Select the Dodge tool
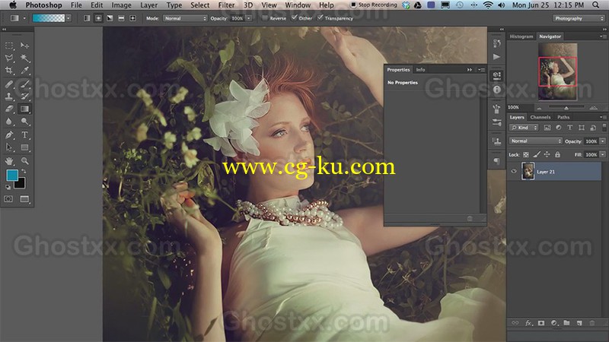The width and height of the screenshot is (609, 342). click(24, 122)
